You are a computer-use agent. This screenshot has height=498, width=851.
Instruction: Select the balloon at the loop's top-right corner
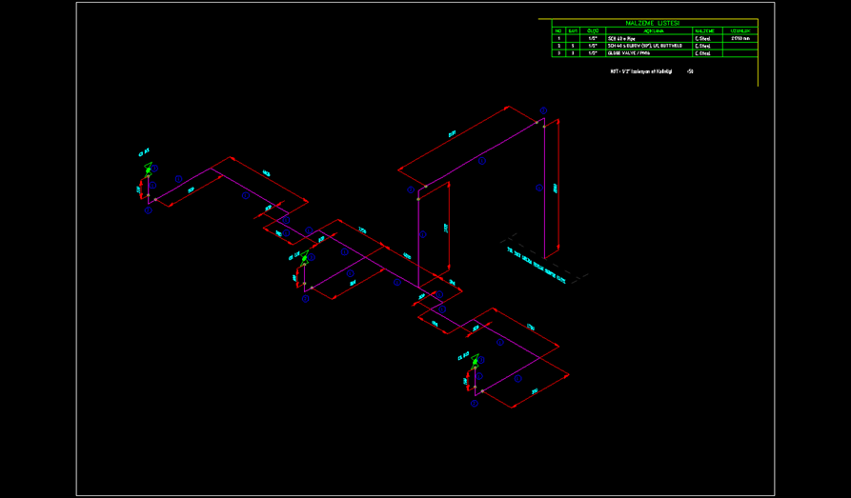click(x=542, y=110)
